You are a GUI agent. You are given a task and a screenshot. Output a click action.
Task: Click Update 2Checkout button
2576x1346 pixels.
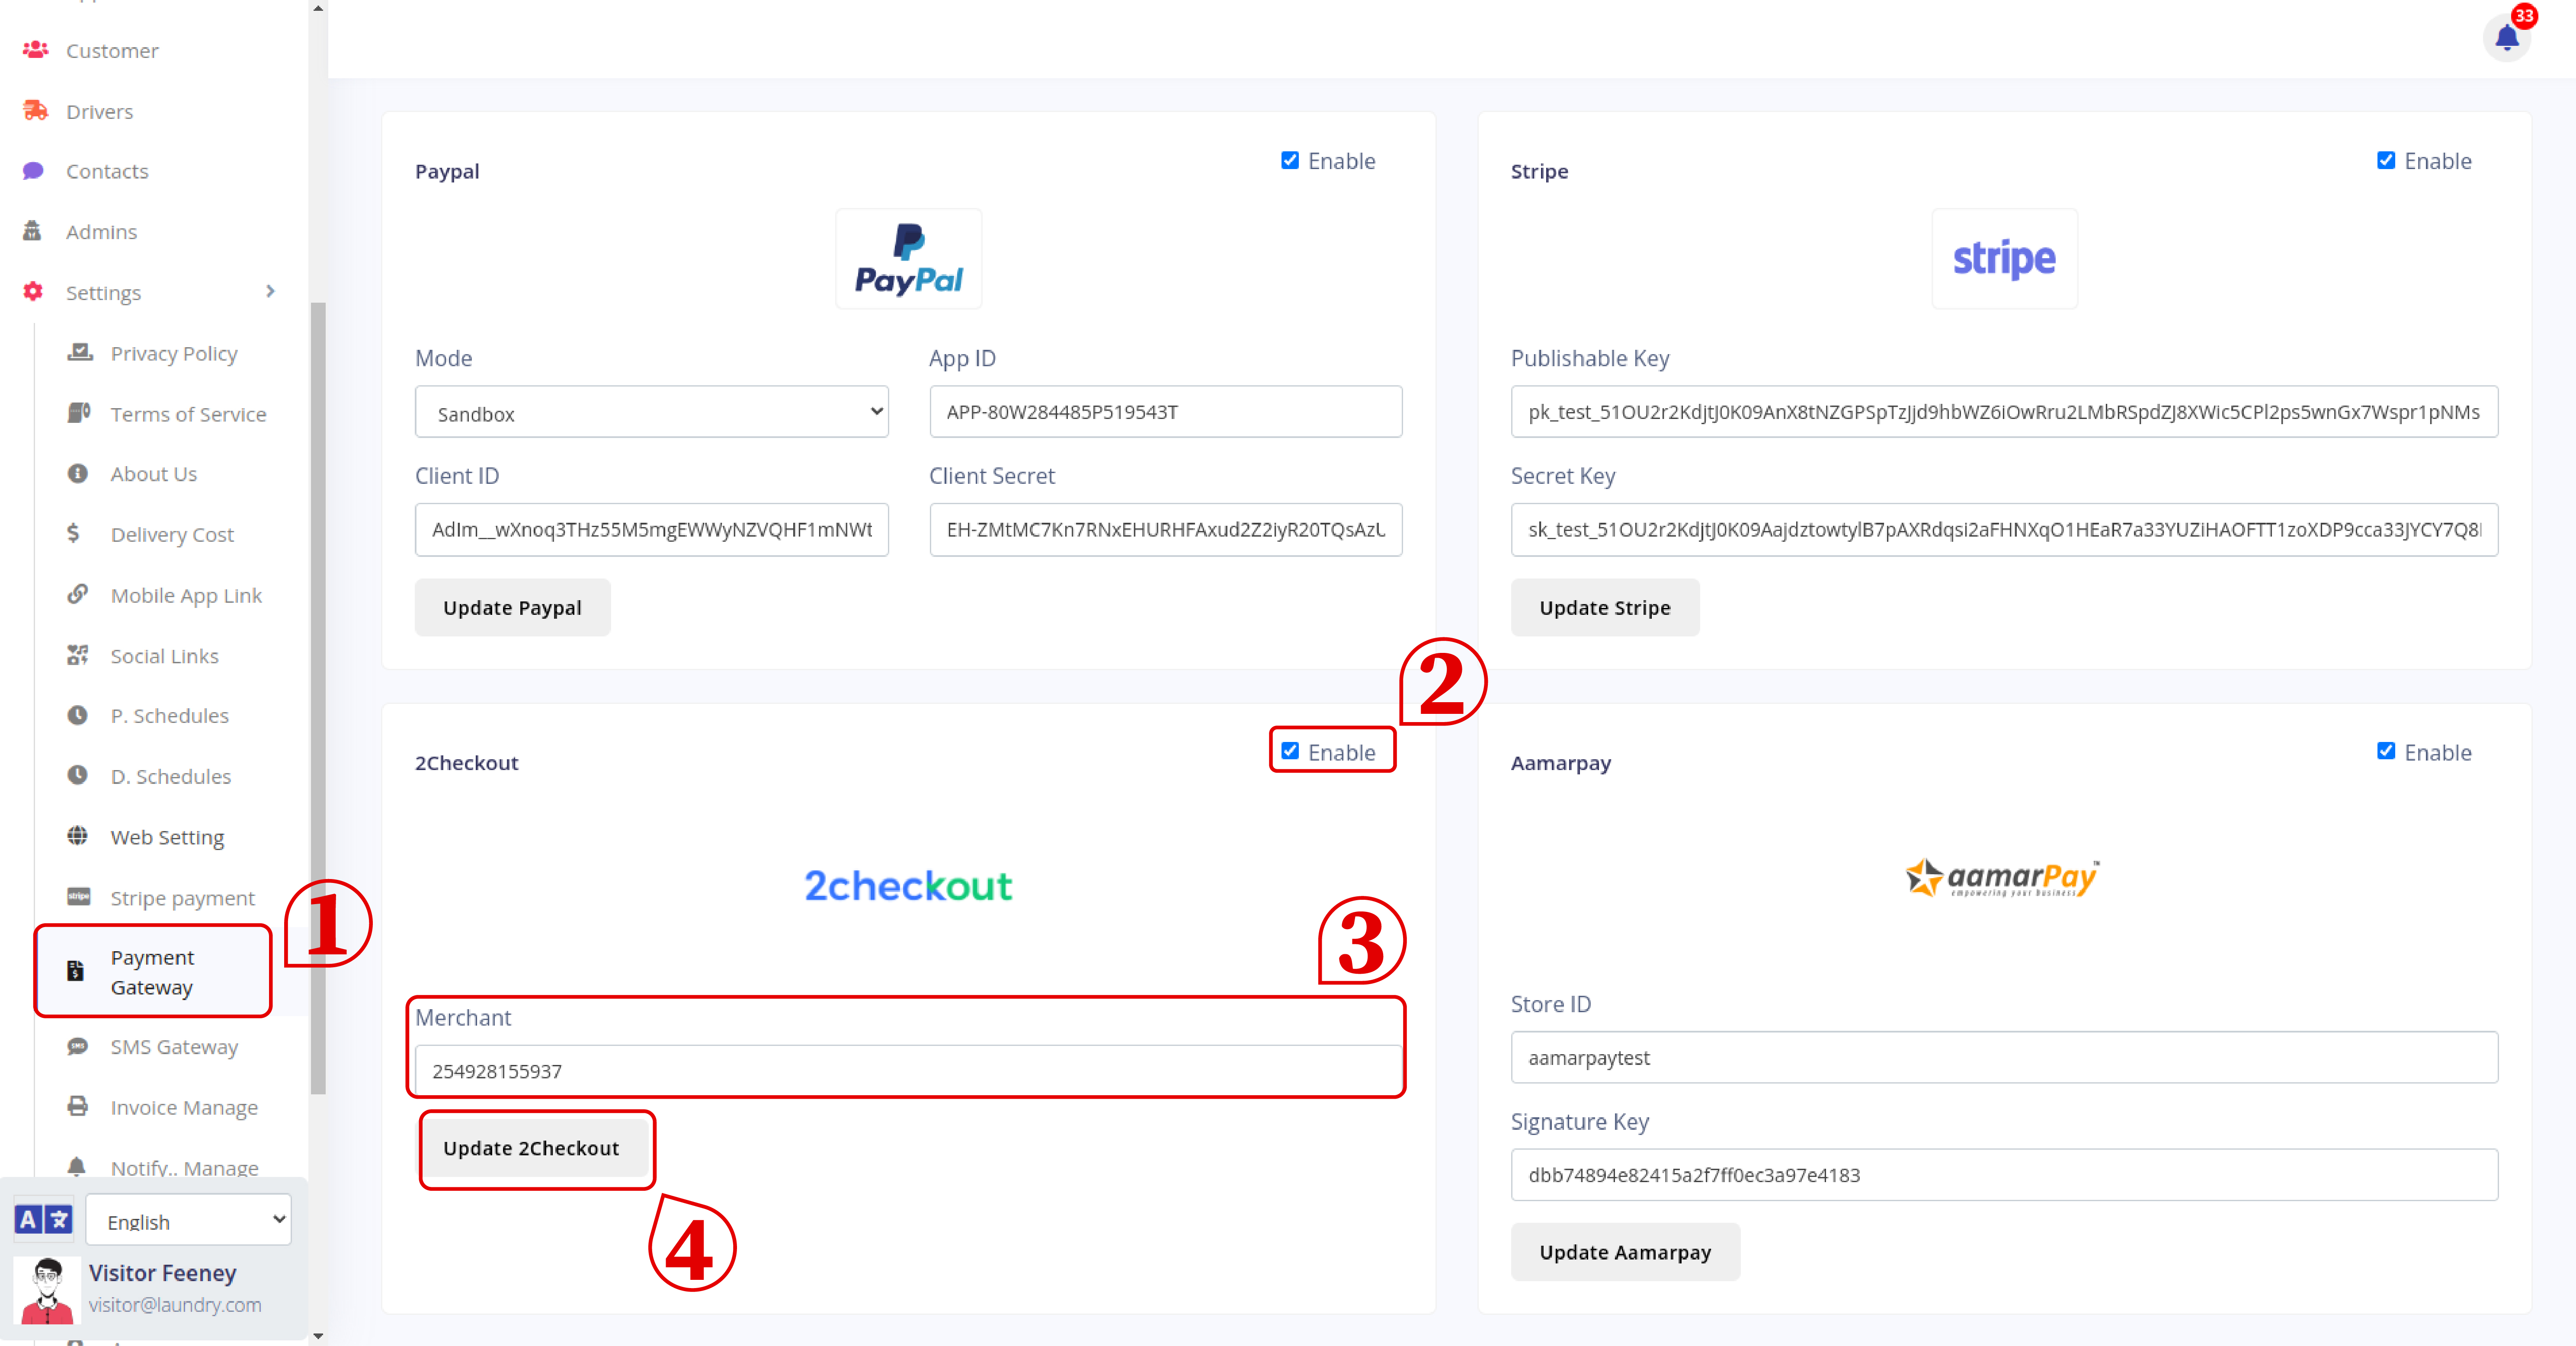(x=531, y=1148)
